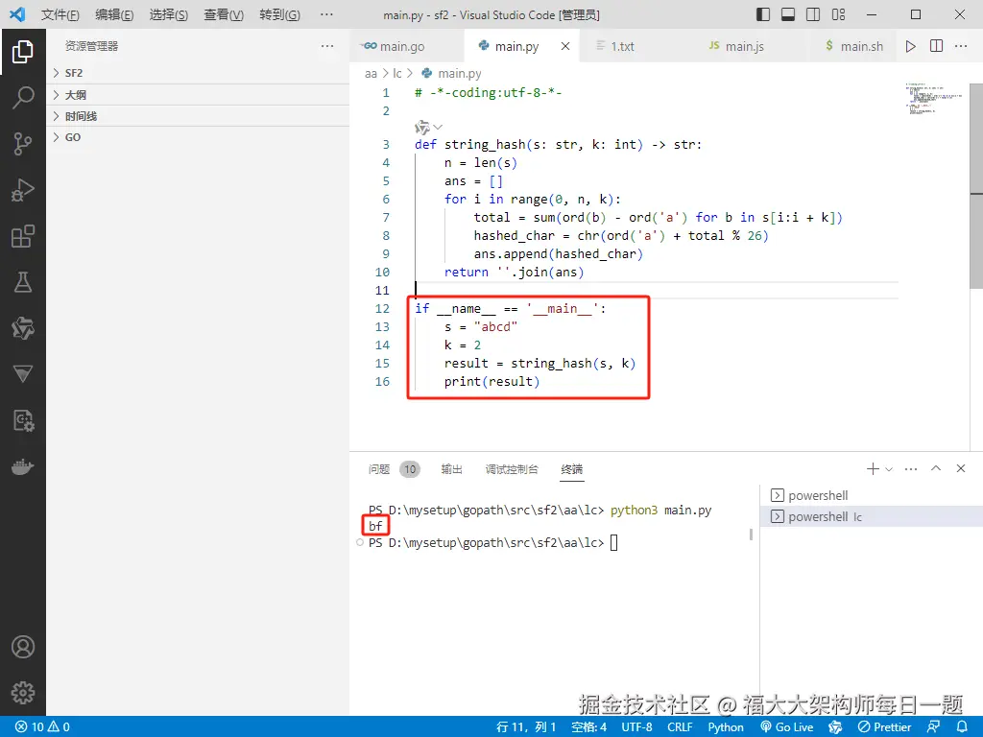Change indentation setting 空格: 4
This screenshot has height=737, width=983.
[x=588, y=727]
